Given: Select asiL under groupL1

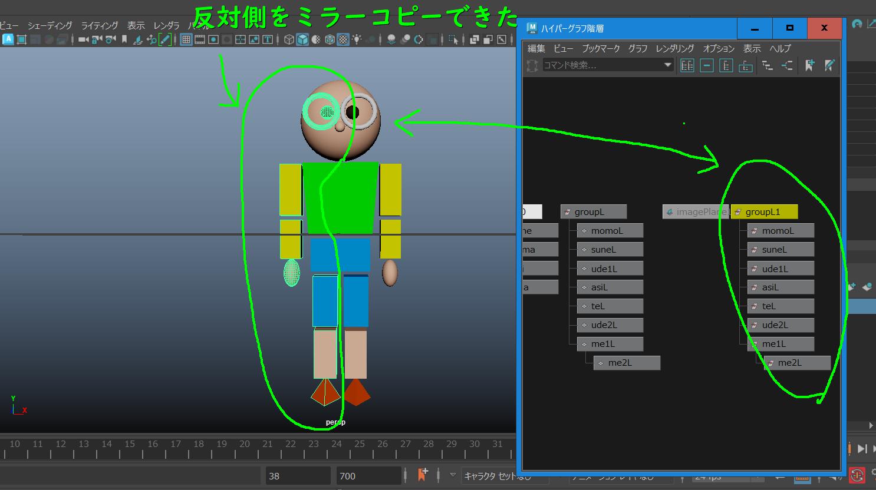Looking at the screenshot, I should click(x=781, y=287).
